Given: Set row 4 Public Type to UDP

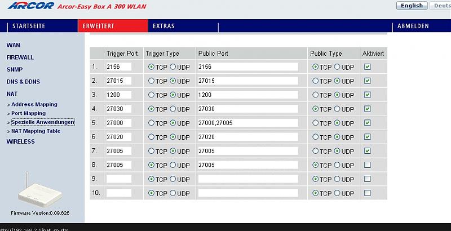Looking at the screenshot, I should coord(337,109).
